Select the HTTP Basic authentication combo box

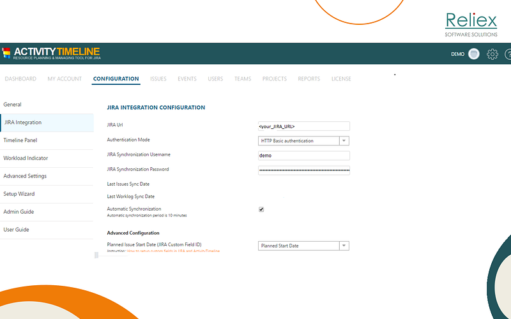[x=303, y=140]
